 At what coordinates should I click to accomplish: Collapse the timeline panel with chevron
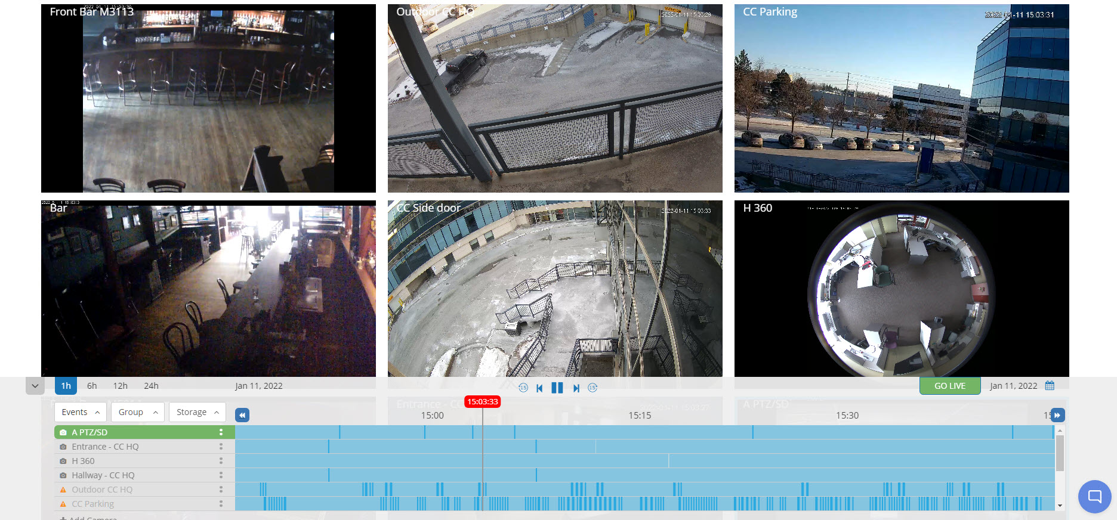35,386
